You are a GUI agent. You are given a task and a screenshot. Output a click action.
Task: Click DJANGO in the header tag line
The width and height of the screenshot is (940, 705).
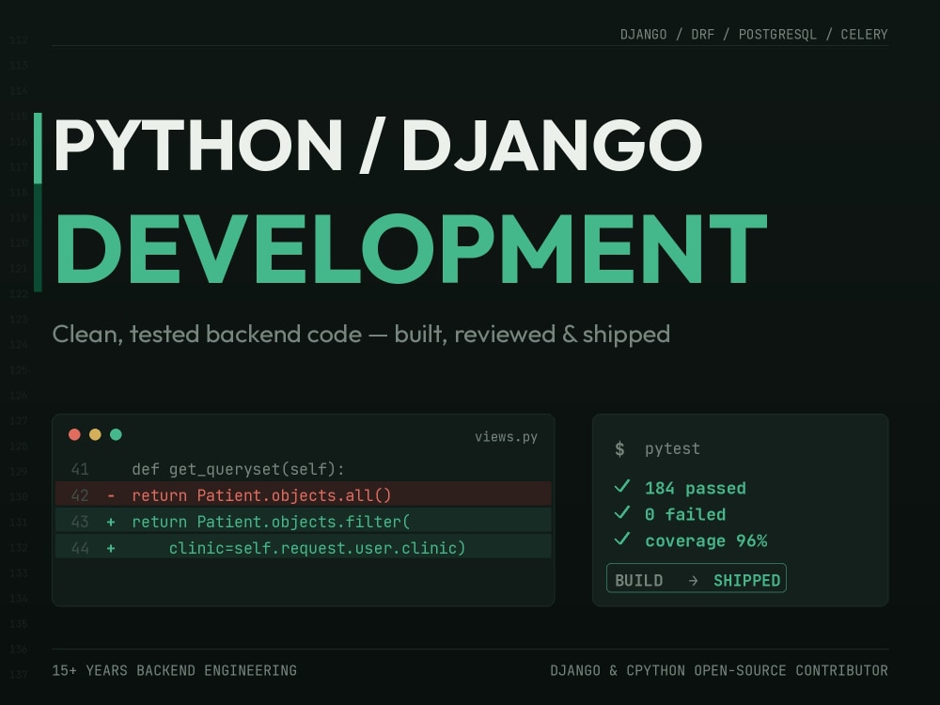(643, 34)
